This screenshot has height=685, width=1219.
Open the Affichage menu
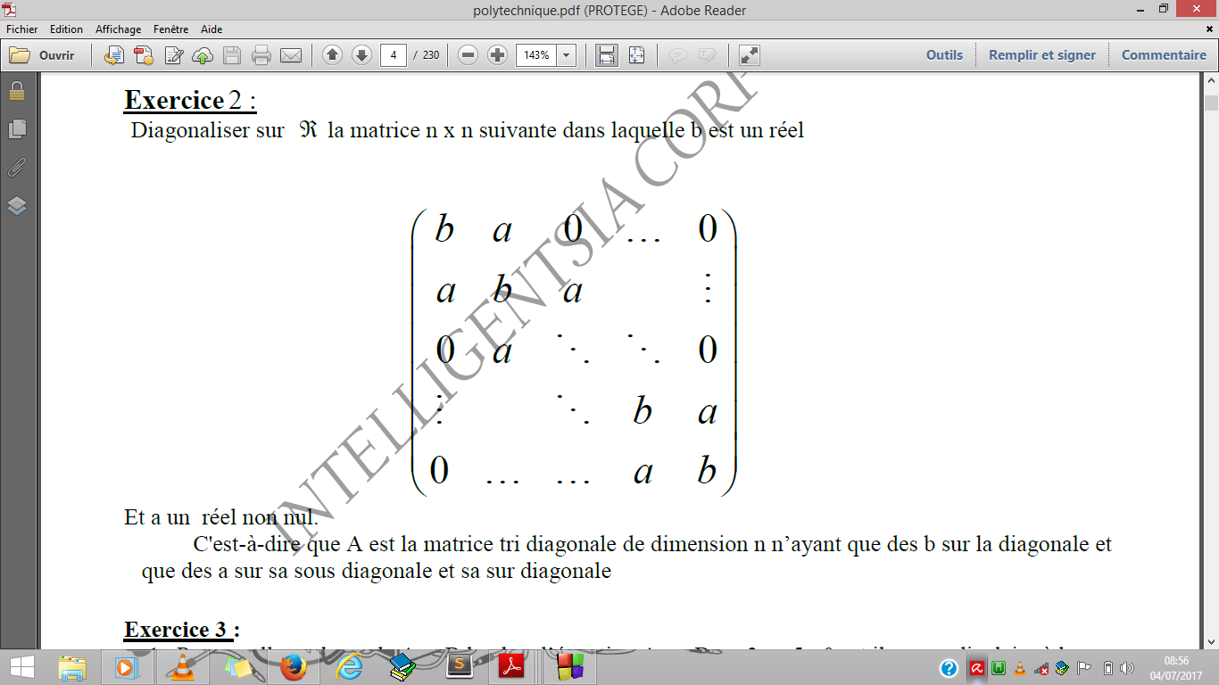119,29
